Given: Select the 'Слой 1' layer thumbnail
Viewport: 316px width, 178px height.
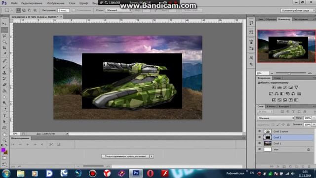Looking at the screenshot, I should click(268, 143).
